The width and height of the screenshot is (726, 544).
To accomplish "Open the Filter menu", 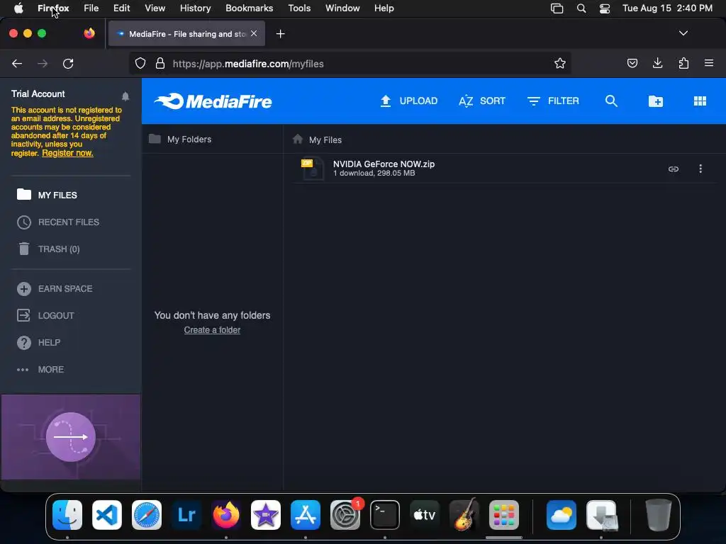I will pyautogui.click(x=553, y=101).
